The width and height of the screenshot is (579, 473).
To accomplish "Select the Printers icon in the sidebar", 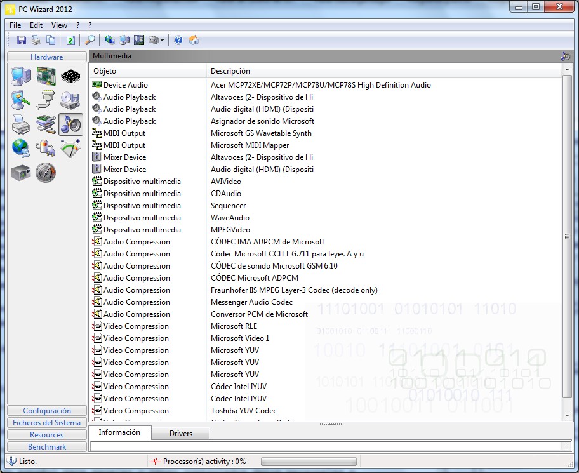I will (21, 124).
